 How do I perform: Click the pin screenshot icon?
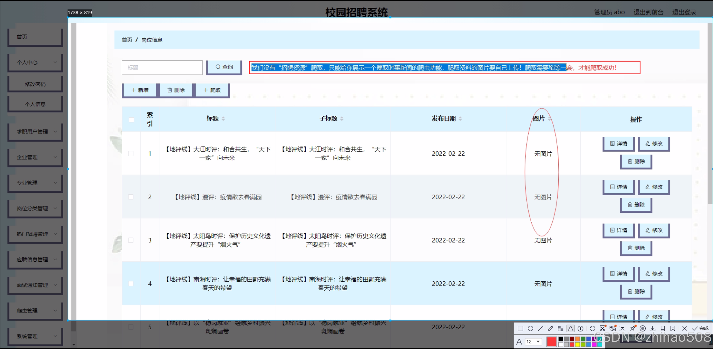pos(633,328)
